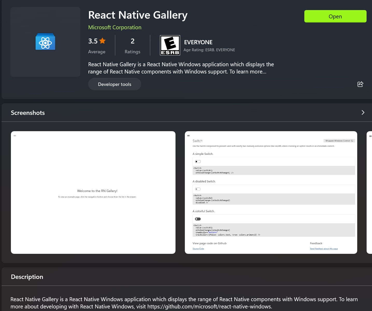Click 'Send feedback about this page'
The width and height of the screenshot is (372, 311).
coord(324,249)
